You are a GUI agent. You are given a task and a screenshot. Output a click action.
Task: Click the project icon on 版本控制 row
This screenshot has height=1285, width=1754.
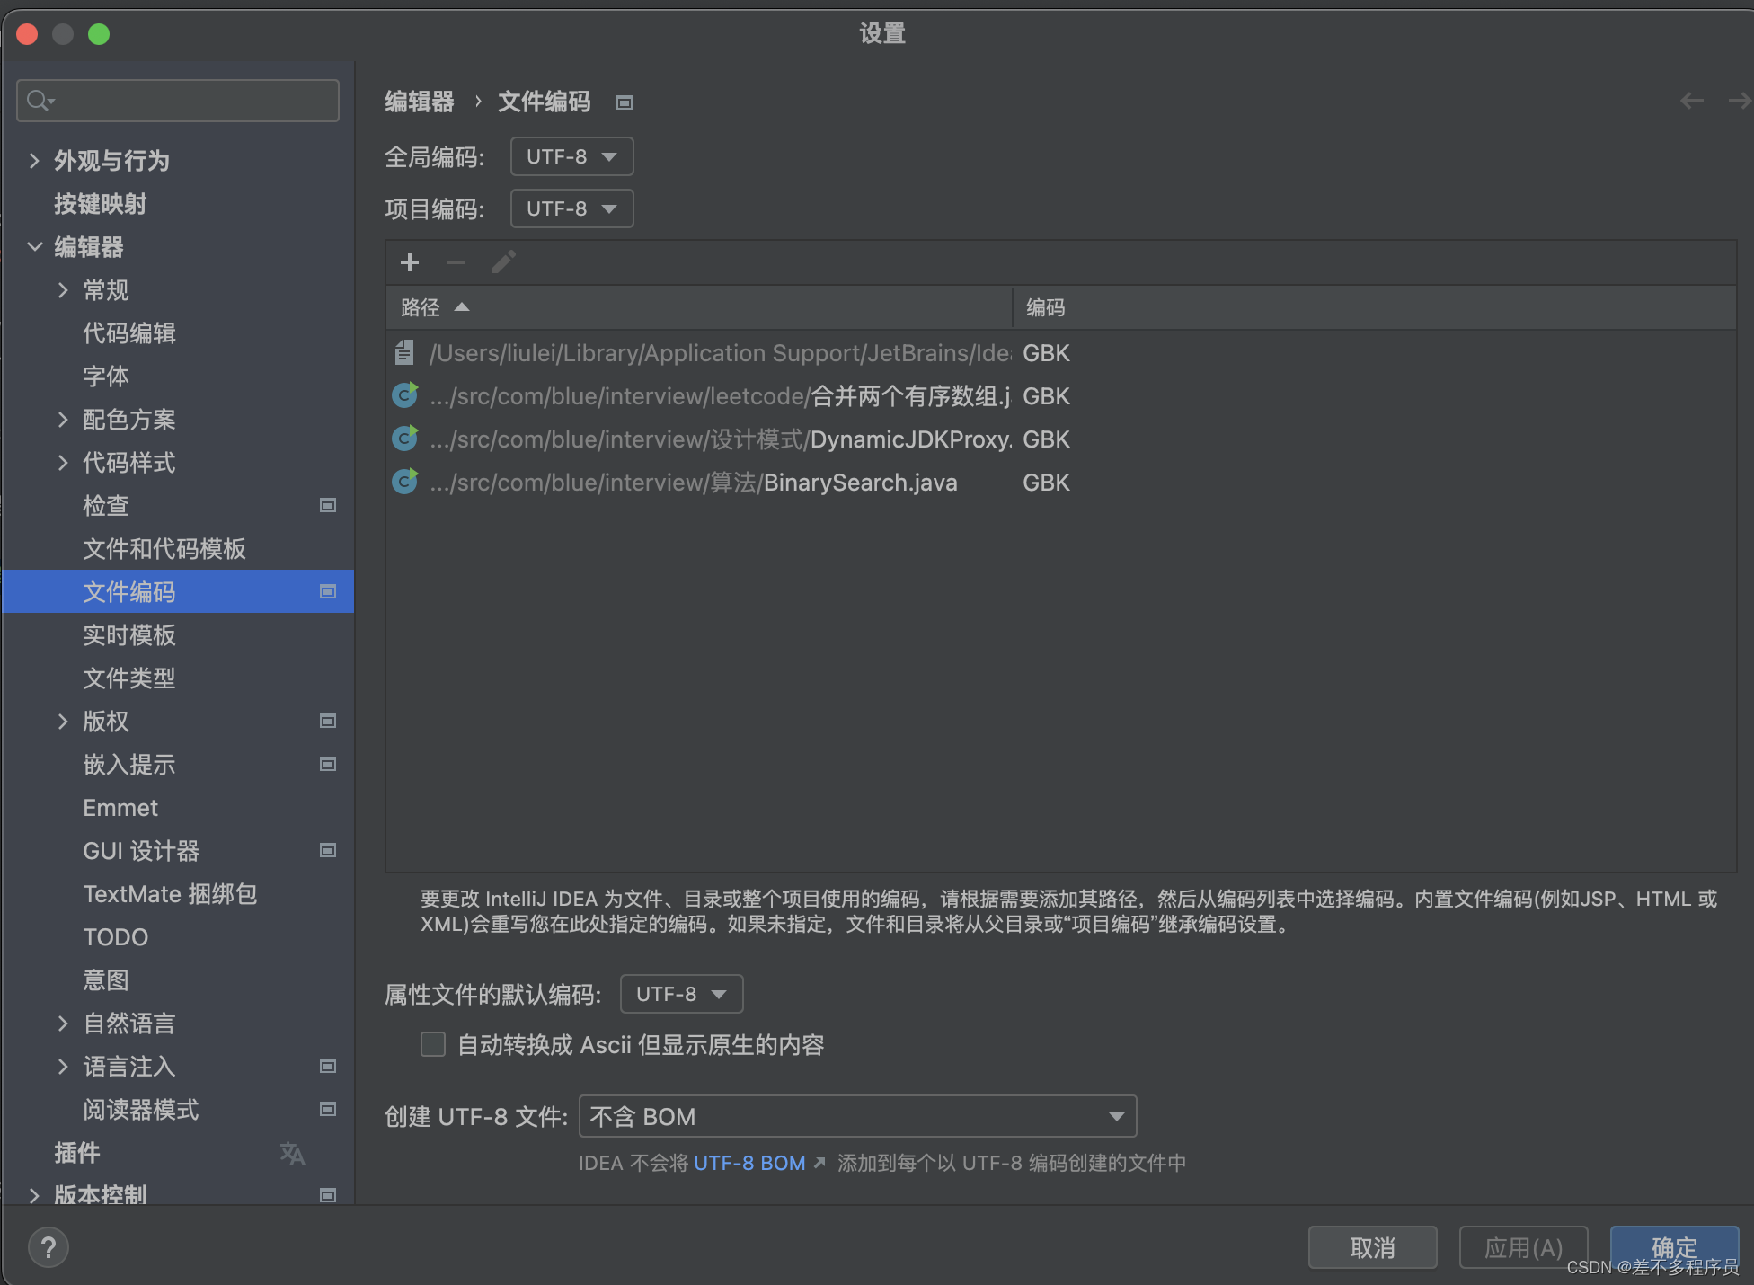[x=328, y=1195]
